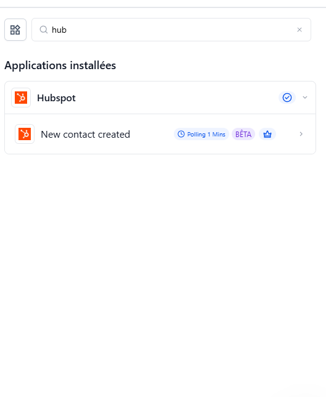Click the Polling 1 Mins label text
This screenshot has height=397, width=326.
click(x=206, y=134)
